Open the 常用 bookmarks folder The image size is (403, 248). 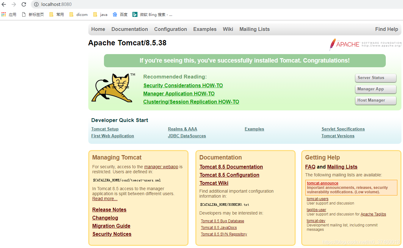point(57,14)
